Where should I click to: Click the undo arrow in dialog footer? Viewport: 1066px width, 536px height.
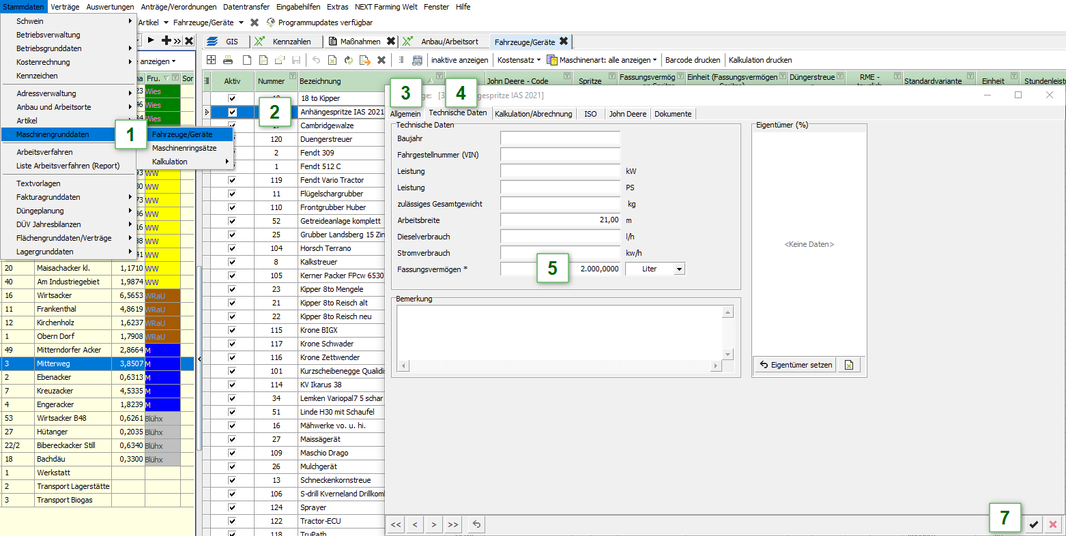[x=476, y=524]
